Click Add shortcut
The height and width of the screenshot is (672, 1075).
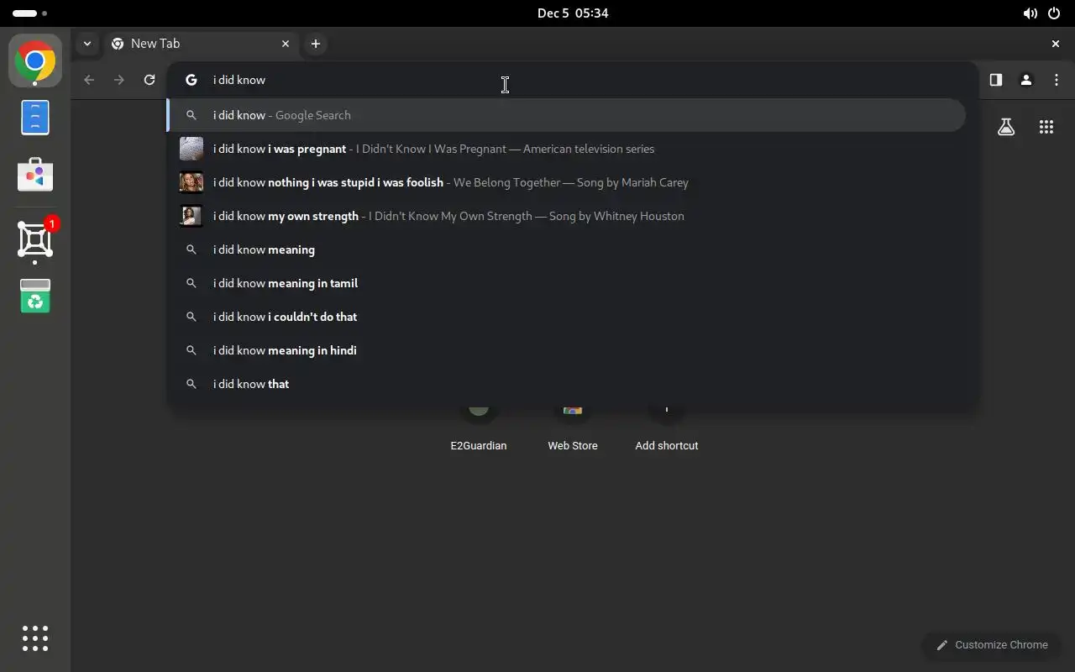[667, 430]
